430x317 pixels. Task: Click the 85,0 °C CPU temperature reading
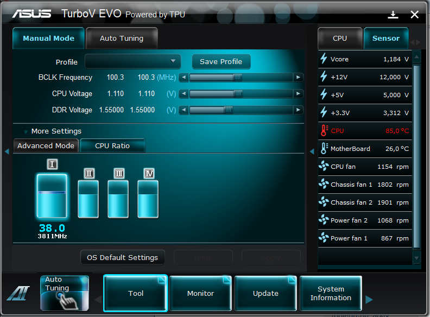(397, 131)
